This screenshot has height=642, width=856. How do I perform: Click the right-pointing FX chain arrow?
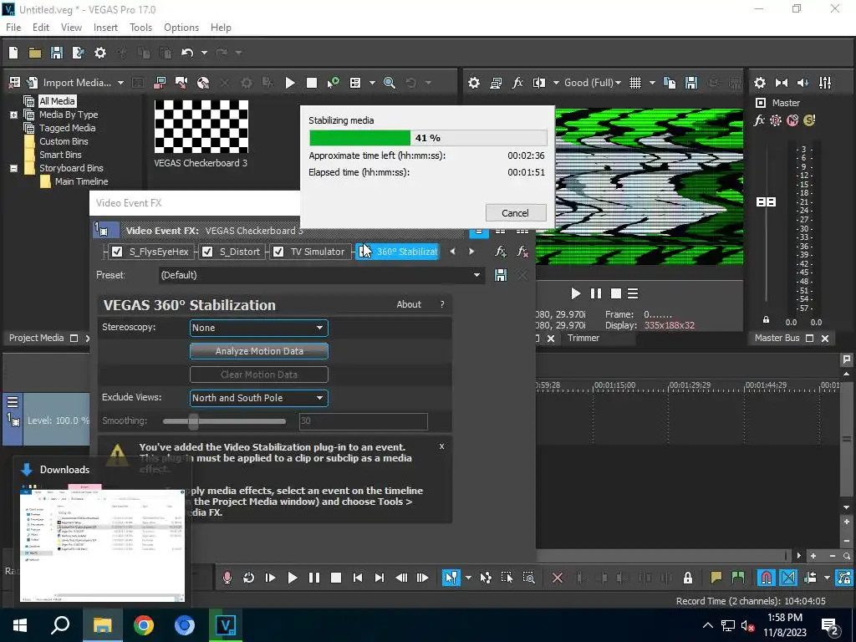coord(471,252)
